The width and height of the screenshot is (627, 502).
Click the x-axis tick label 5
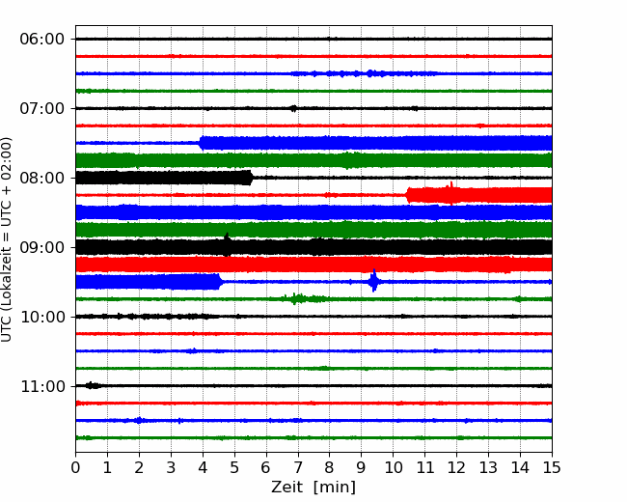[234, 467]
